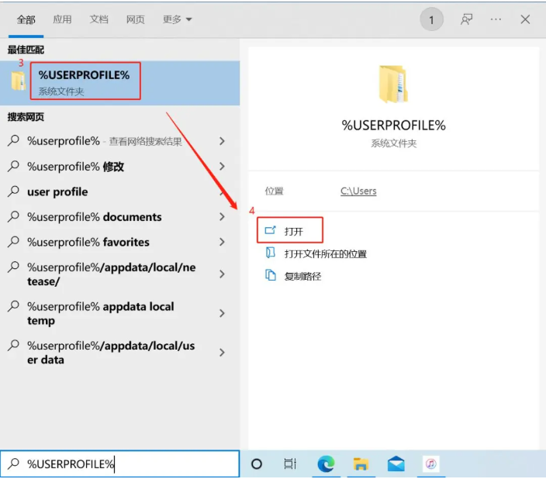Click the folder icon beside %USERPROFILE% result

(18, 81)
